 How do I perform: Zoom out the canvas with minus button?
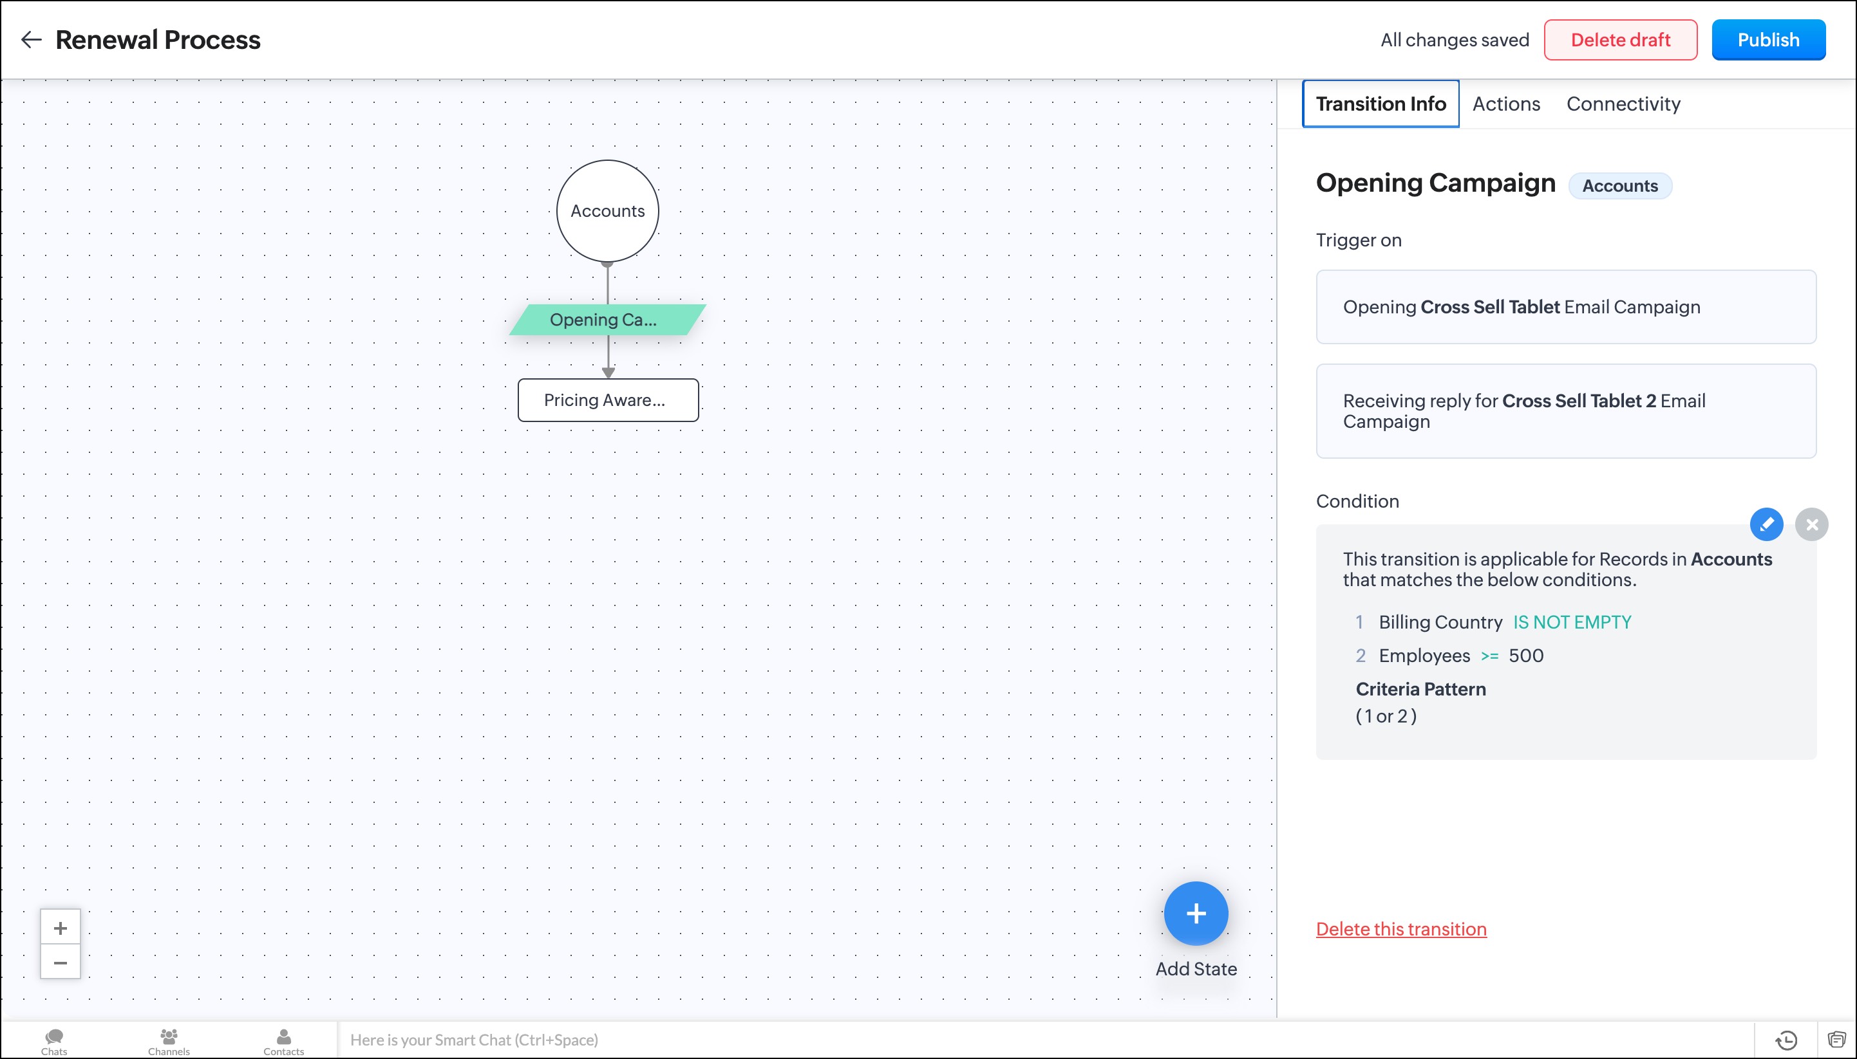(61, 962)
